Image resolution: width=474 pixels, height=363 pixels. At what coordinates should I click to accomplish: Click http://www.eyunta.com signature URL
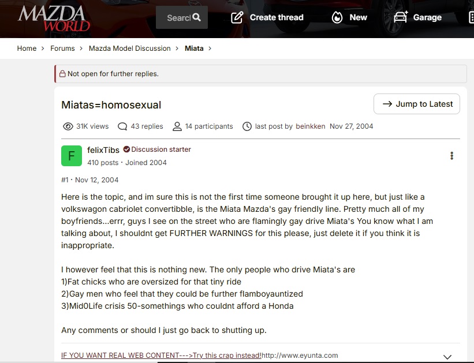(x=300, y=355)
